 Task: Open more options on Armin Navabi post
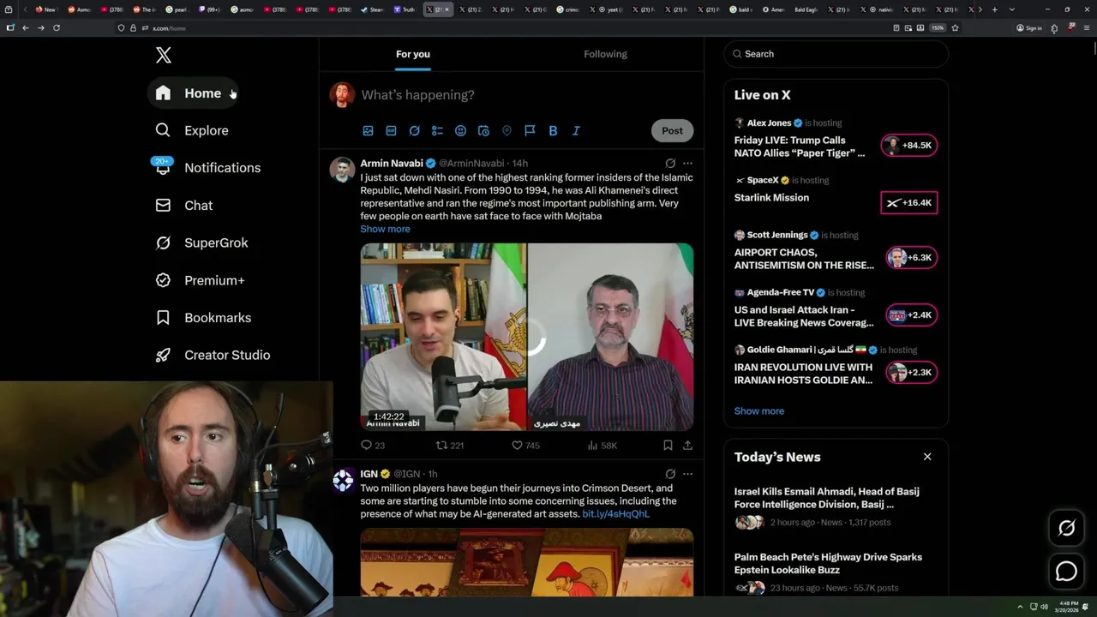click(687, 163)
